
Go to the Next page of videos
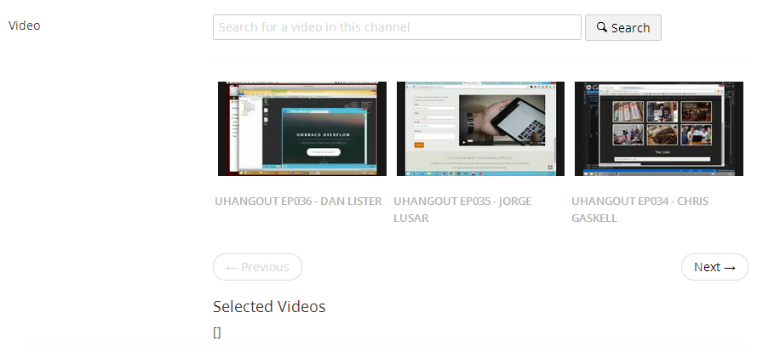pyautogui.click(x=714, y=267)
